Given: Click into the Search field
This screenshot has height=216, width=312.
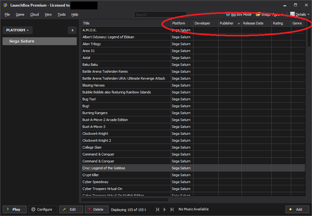Looking at the screenshot, I should [160, 14].
